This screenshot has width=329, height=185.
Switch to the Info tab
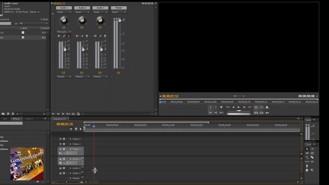coord(5,119)
